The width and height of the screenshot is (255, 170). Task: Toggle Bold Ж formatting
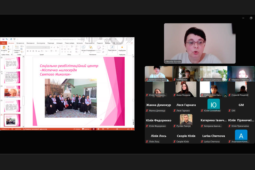coord(28,51)
